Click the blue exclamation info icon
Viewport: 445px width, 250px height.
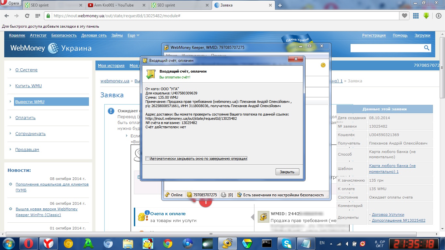[111, 111]
